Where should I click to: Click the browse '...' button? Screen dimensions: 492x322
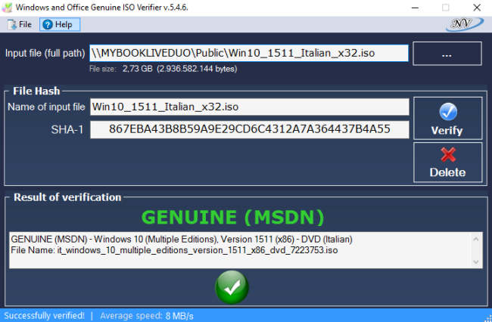[x=447, y=54]
